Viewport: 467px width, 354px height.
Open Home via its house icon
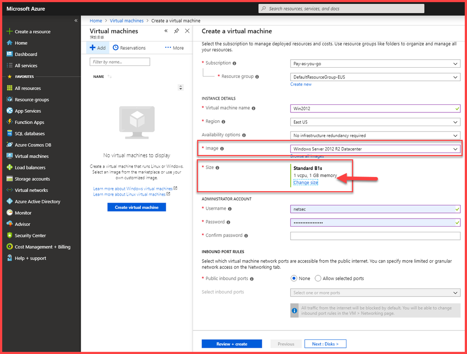pyautogui.click(x=10, y=43)
